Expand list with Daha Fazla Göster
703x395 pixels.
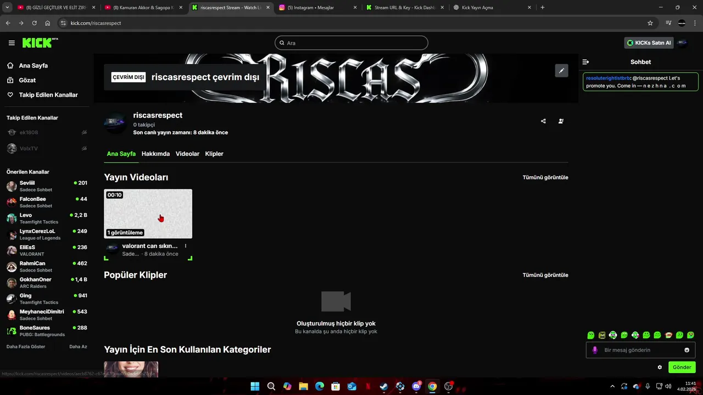coord(26,347)
